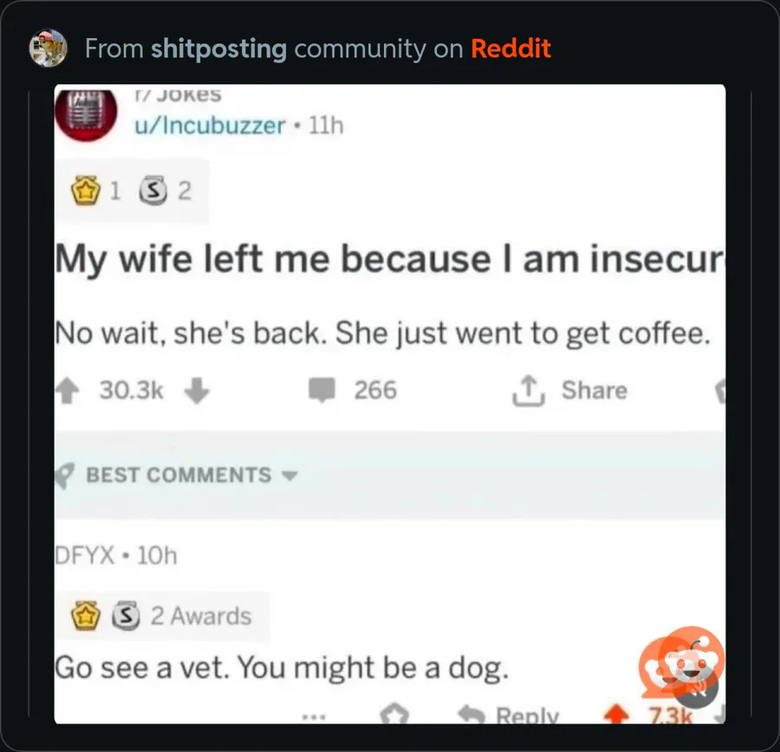Downvote the post next to 30.3k
The image size is (780, 752).
coord(197,391)
